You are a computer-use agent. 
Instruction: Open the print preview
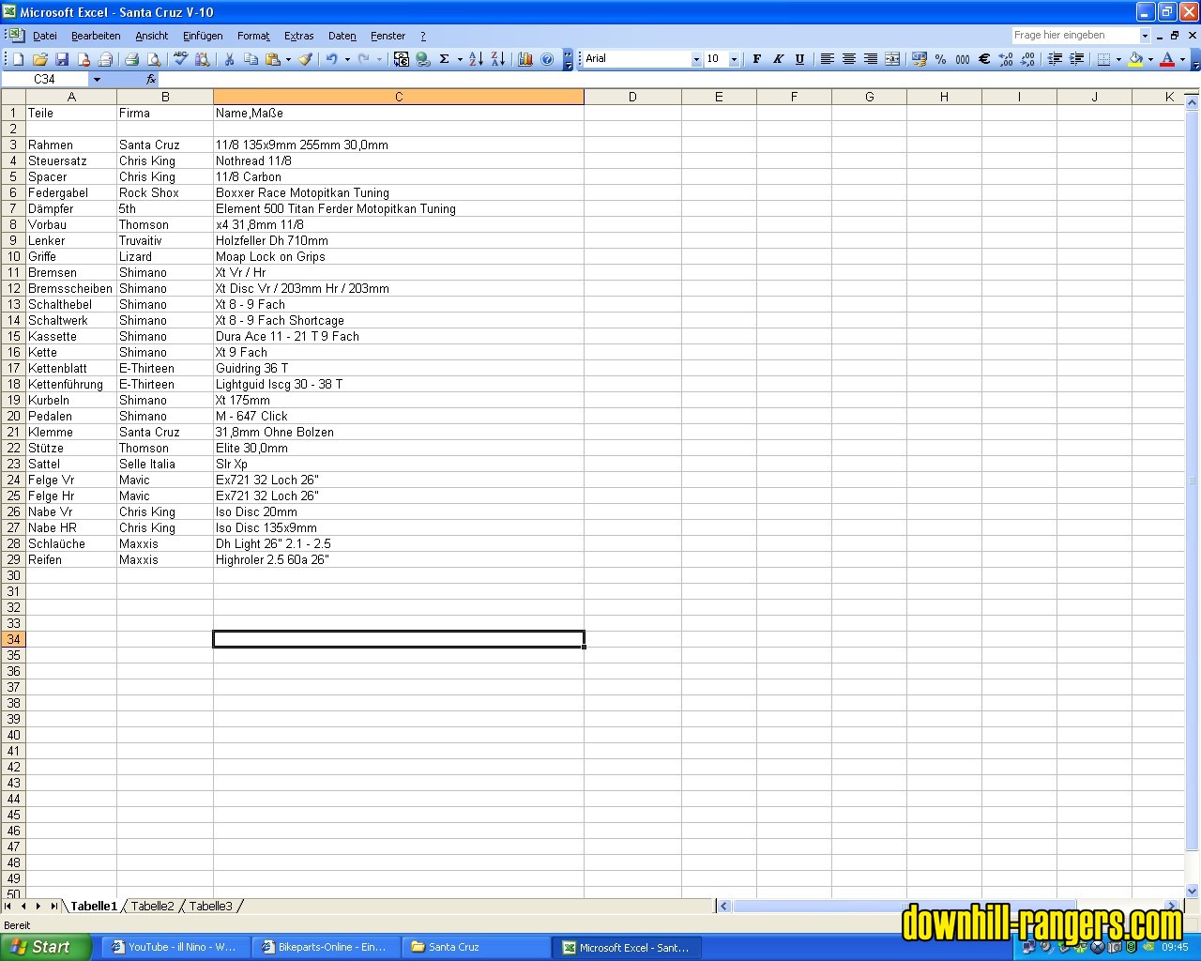[154, 59]
